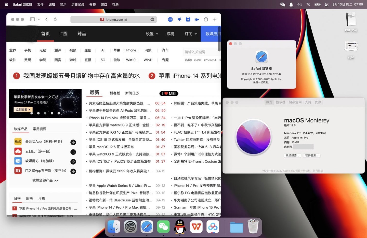Switch to 显示器 tab in About This Mac
The height and width of the screenshot is (238, 367).
pos(280,102)
